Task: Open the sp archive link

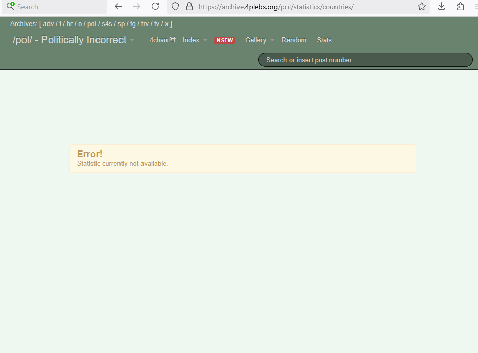Action: [x=122, y=24]
